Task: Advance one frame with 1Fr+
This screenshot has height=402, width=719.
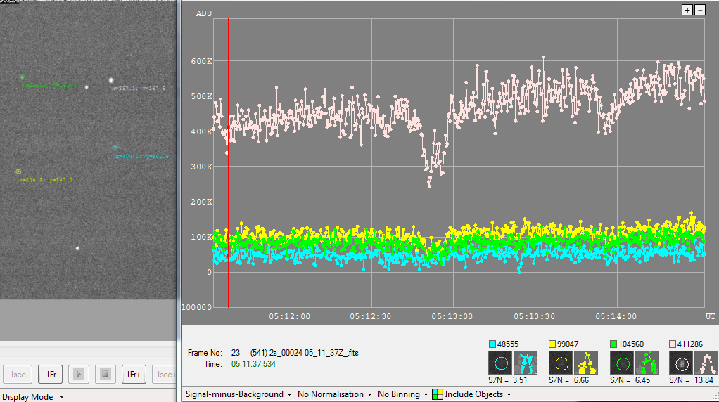Action: point(134,374)
